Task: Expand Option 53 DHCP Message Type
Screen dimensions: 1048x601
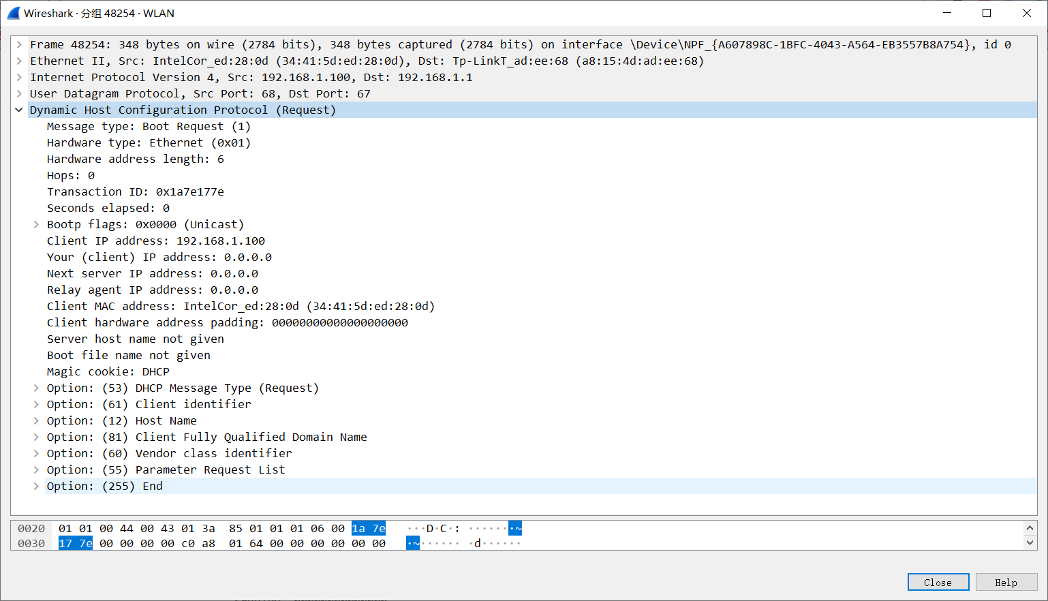Action: tap(36, 388)
